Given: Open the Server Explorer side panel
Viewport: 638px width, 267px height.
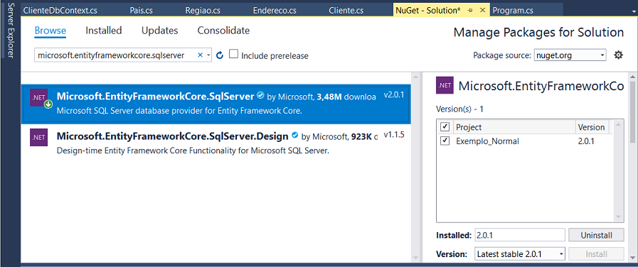Looking at the screenshot, I should tap(10, 30).
